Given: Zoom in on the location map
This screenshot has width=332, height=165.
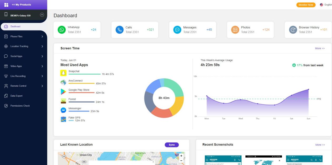Looking at the screenshot, I should pyautogui.click(x=181, y=156).
